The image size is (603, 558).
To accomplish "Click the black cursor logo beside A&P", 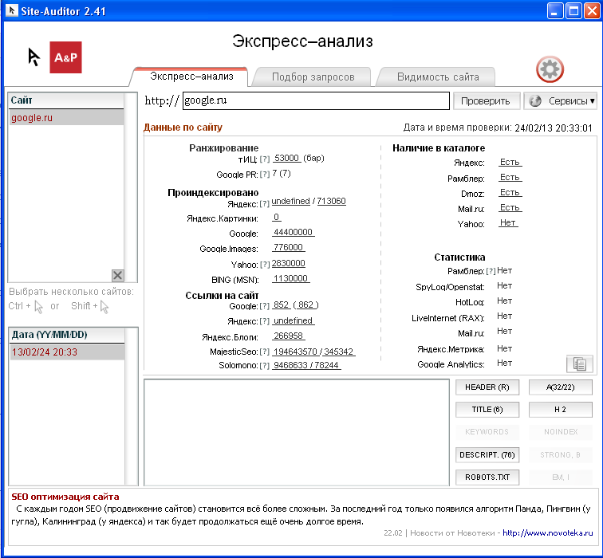I will pos(33,57).
